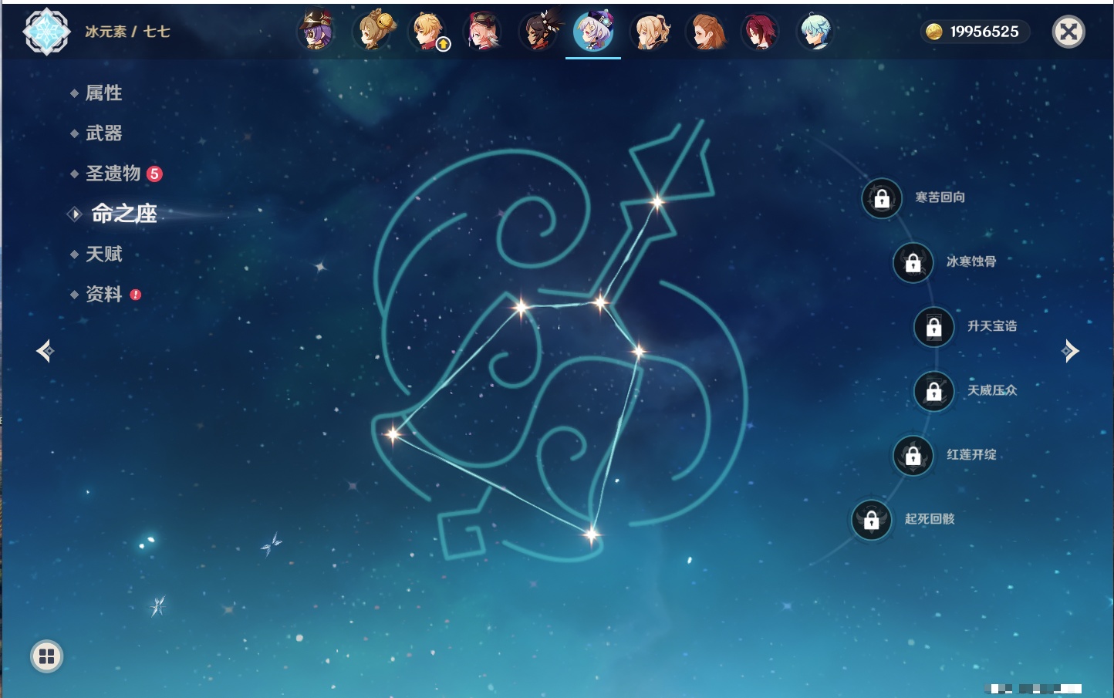1114x698 pixels.
Task: Open the four-square grid button
Action: click(46, 656)
